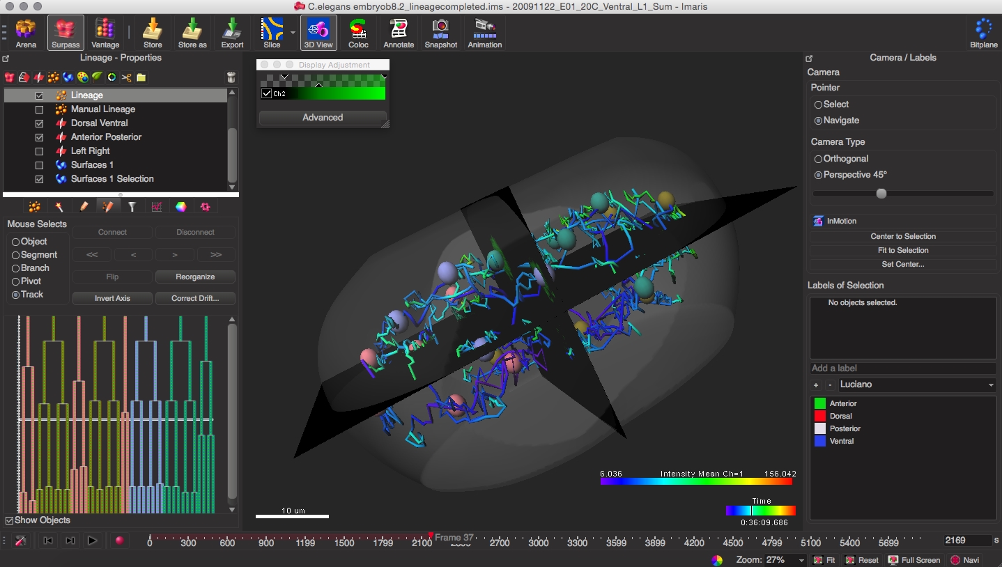This screenshot has height=567, width=1002.
Task: Add new Spots object icon in object toolbar
Action: (54, 77)
